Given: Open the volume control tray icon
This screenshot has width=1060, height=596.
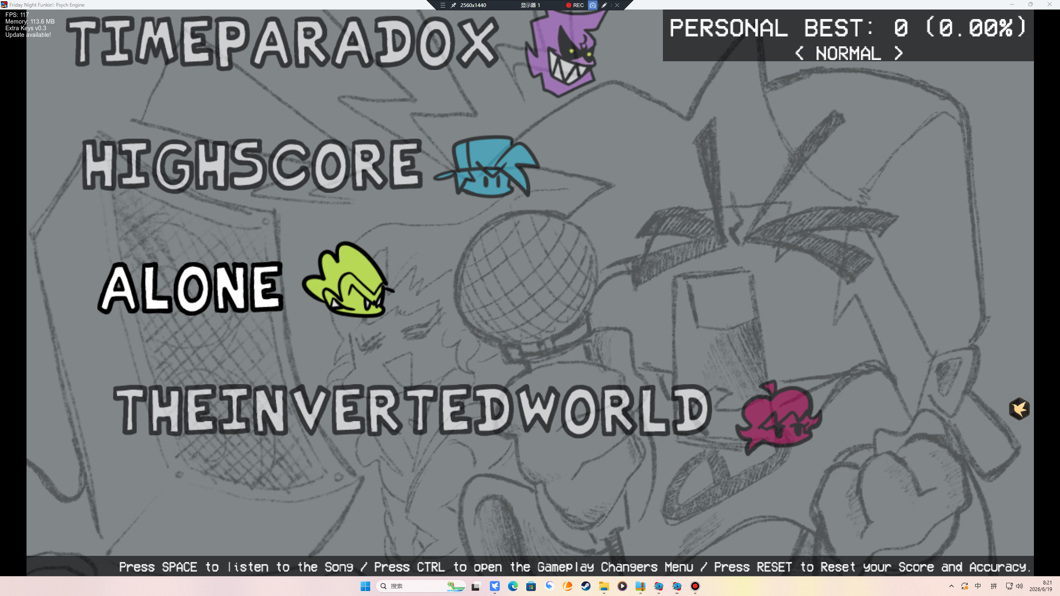Looking at the screenshot, I should [1019, 586].
